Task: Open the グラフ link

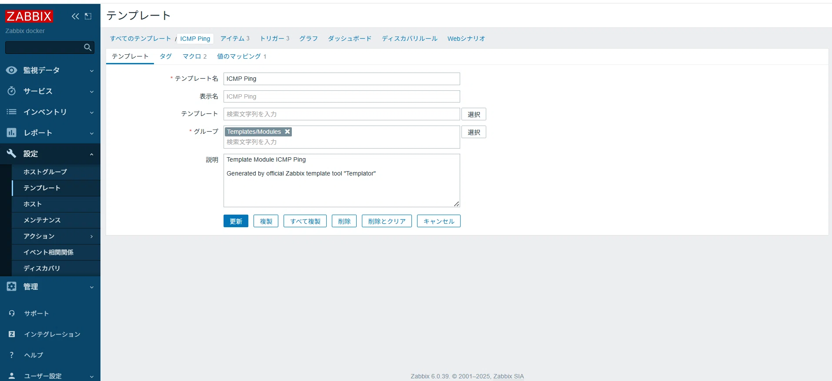Action: coord(308,39)
